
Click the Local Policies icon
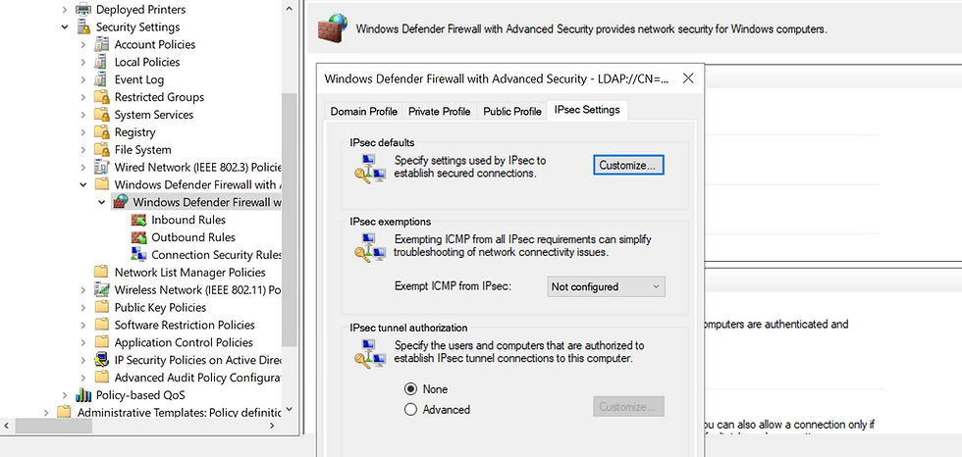tap(101, 62)
